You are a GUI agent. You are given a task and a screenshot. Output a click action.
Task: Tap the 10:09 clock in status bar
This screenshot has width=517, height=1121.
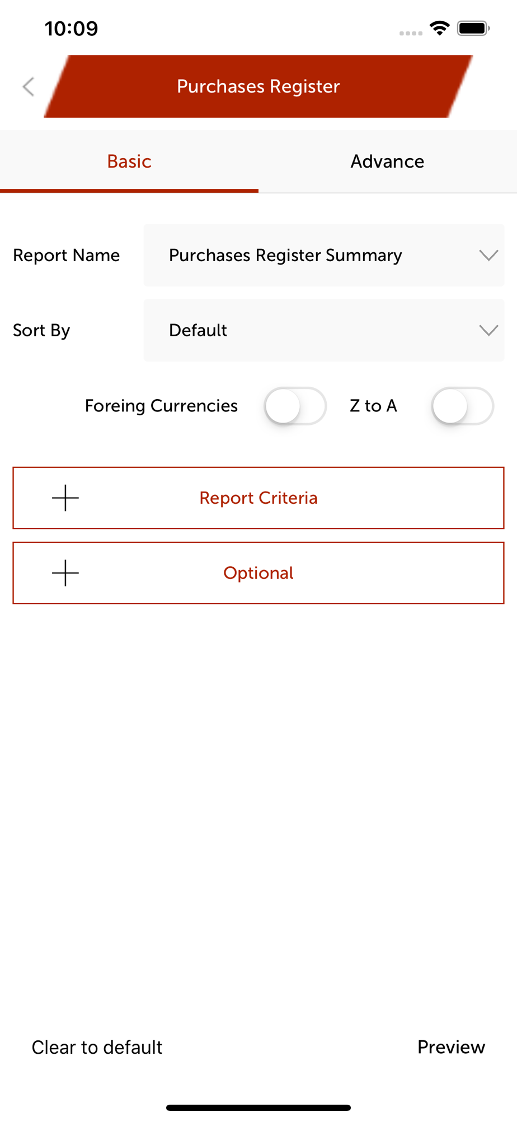[71, 29]
